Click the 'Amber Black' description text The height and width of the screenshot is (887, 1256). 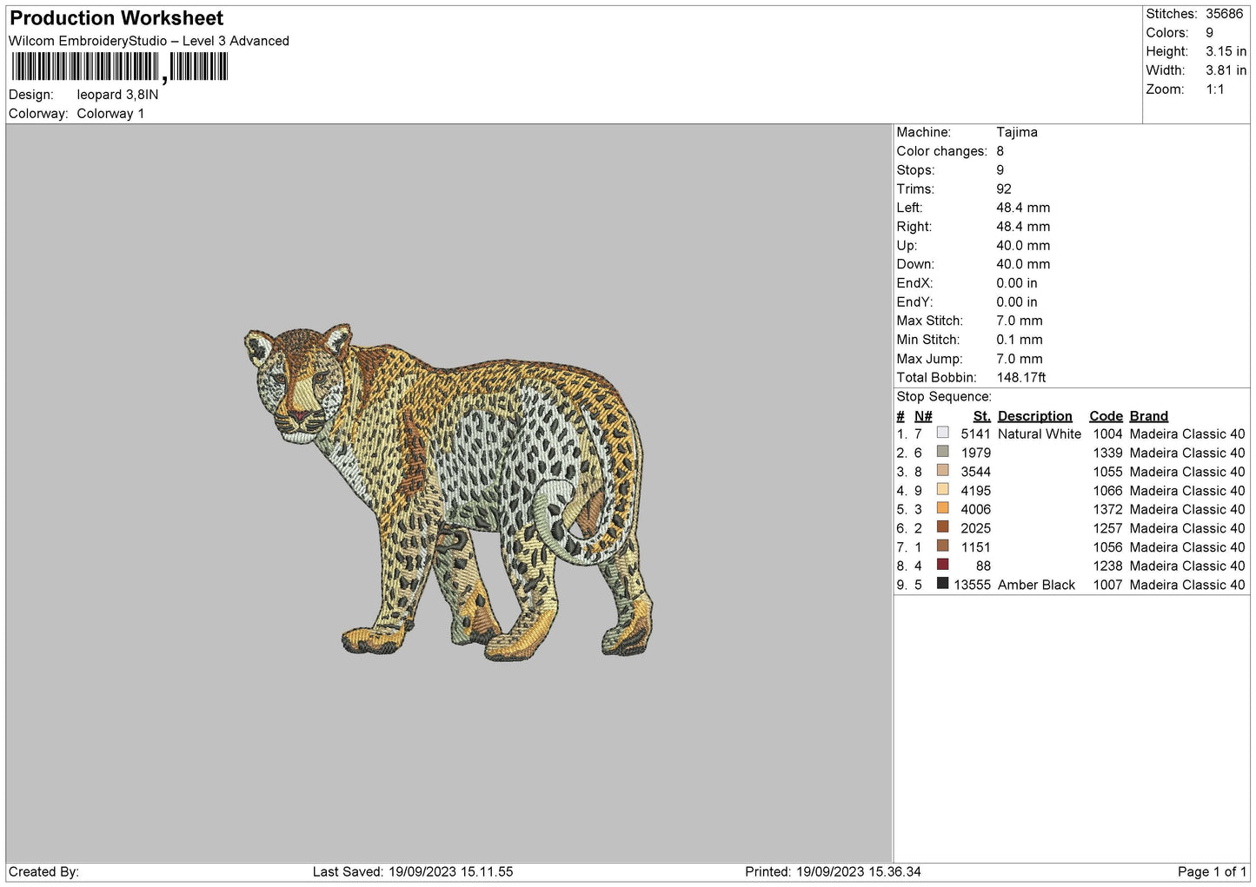click(x=1036, y=586)
